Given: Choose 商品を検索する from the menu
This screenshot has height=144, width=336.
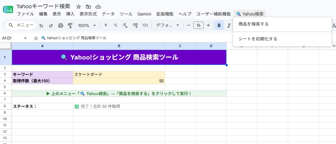Looking at the screenshot, I should tap(282, 24).
